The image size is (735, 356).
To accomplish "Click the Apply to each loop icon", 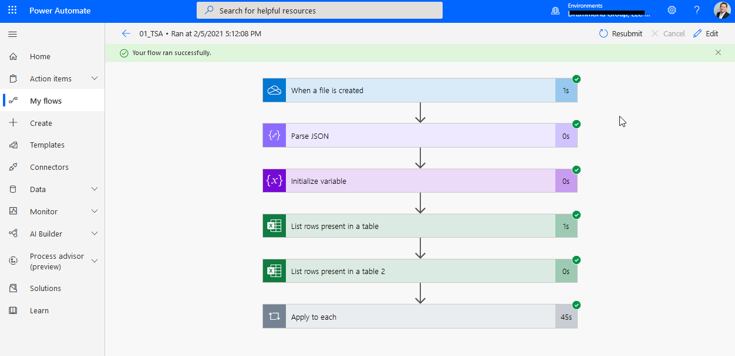I will coord(274,317).
